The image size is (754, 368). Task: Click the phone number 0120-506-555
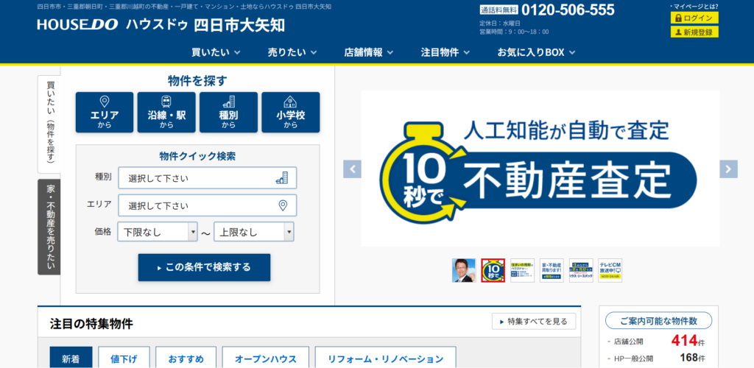[568, 10]
